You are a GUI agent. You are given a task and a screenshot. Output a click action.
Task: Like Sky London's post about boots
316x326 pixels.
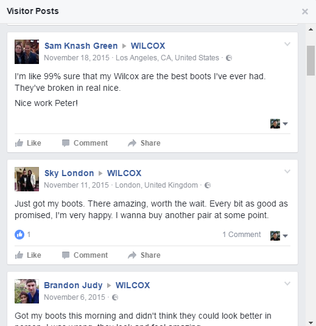pyautogui.click(x=28, y=255)
